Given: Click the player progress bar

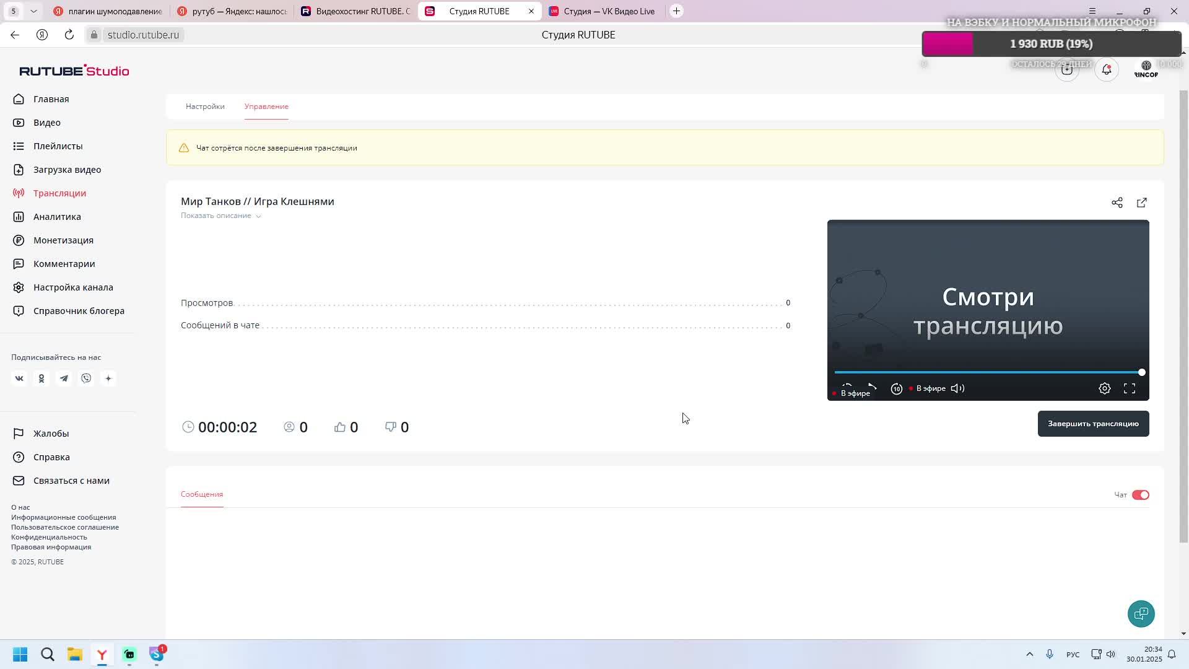Looking at the screenshot, I should pyautogui.click(x=987, y=372).
